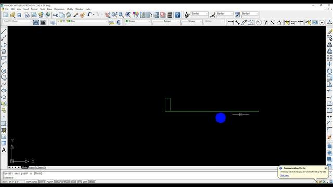This screenshot has height=187, width=333.
Task: Toggle GRID display in status bar
Action: [x=35, y=182]
